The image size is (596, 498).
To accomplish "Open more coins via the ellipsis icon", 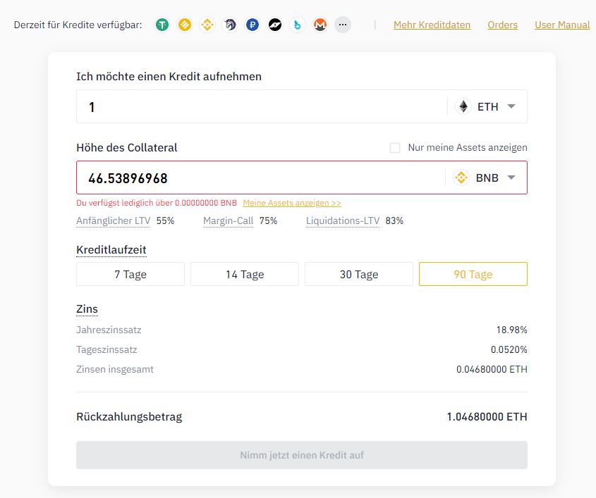I will coord(343,25).
